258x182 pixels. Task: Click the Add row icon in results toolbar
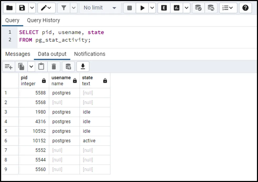(9, 67)
